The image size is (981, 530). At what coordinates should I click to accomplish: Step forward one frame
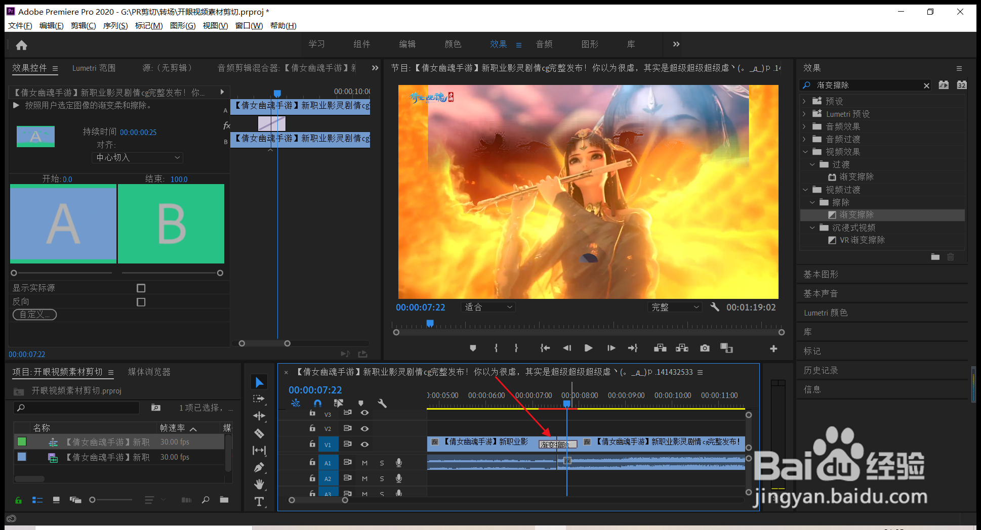coord(611,348)
